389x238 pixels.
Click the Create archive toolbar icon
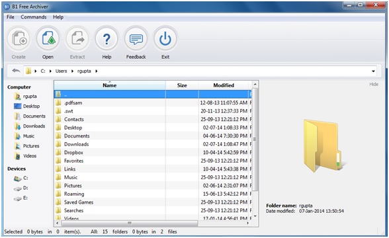tap(19, 39)
